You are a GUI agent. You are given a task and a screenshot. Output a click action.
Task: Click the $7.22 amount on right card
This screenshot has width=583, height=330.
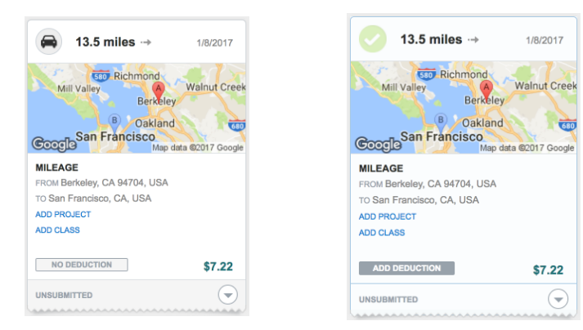point(548,270)
